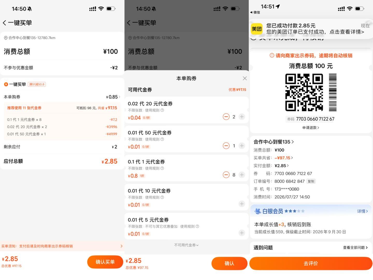Image resolution: width=373 pixels, height=280 pixels.
Task: Increase quantity of 0.1 代 1 元代金券
Action: 242,175
